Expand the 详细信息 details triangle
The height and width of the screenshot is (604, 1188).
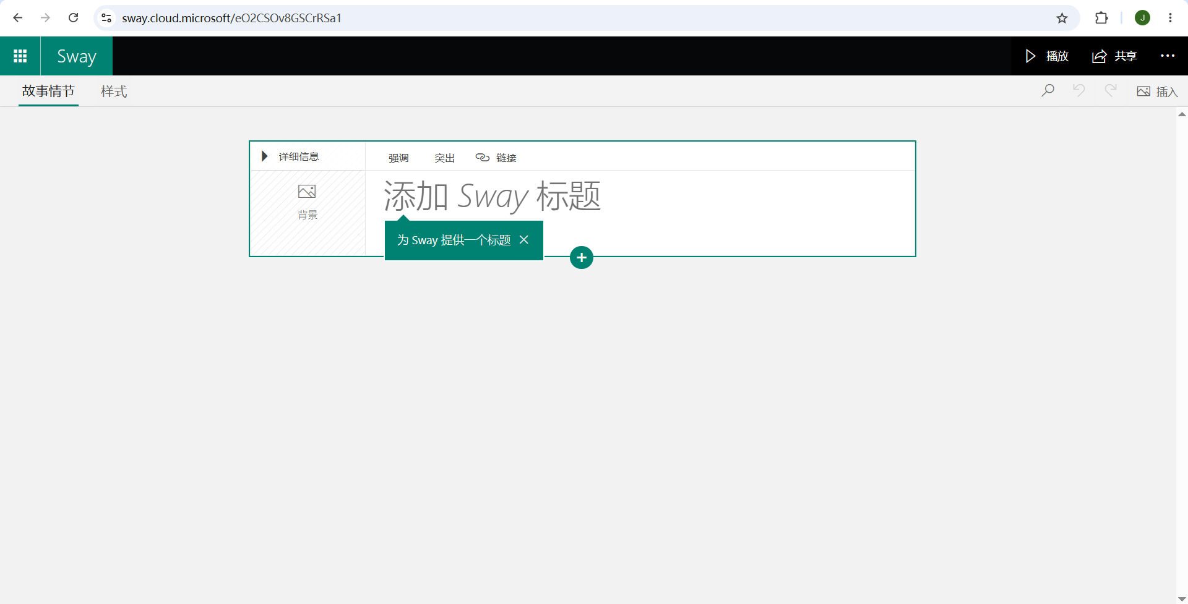pos(265,156)
